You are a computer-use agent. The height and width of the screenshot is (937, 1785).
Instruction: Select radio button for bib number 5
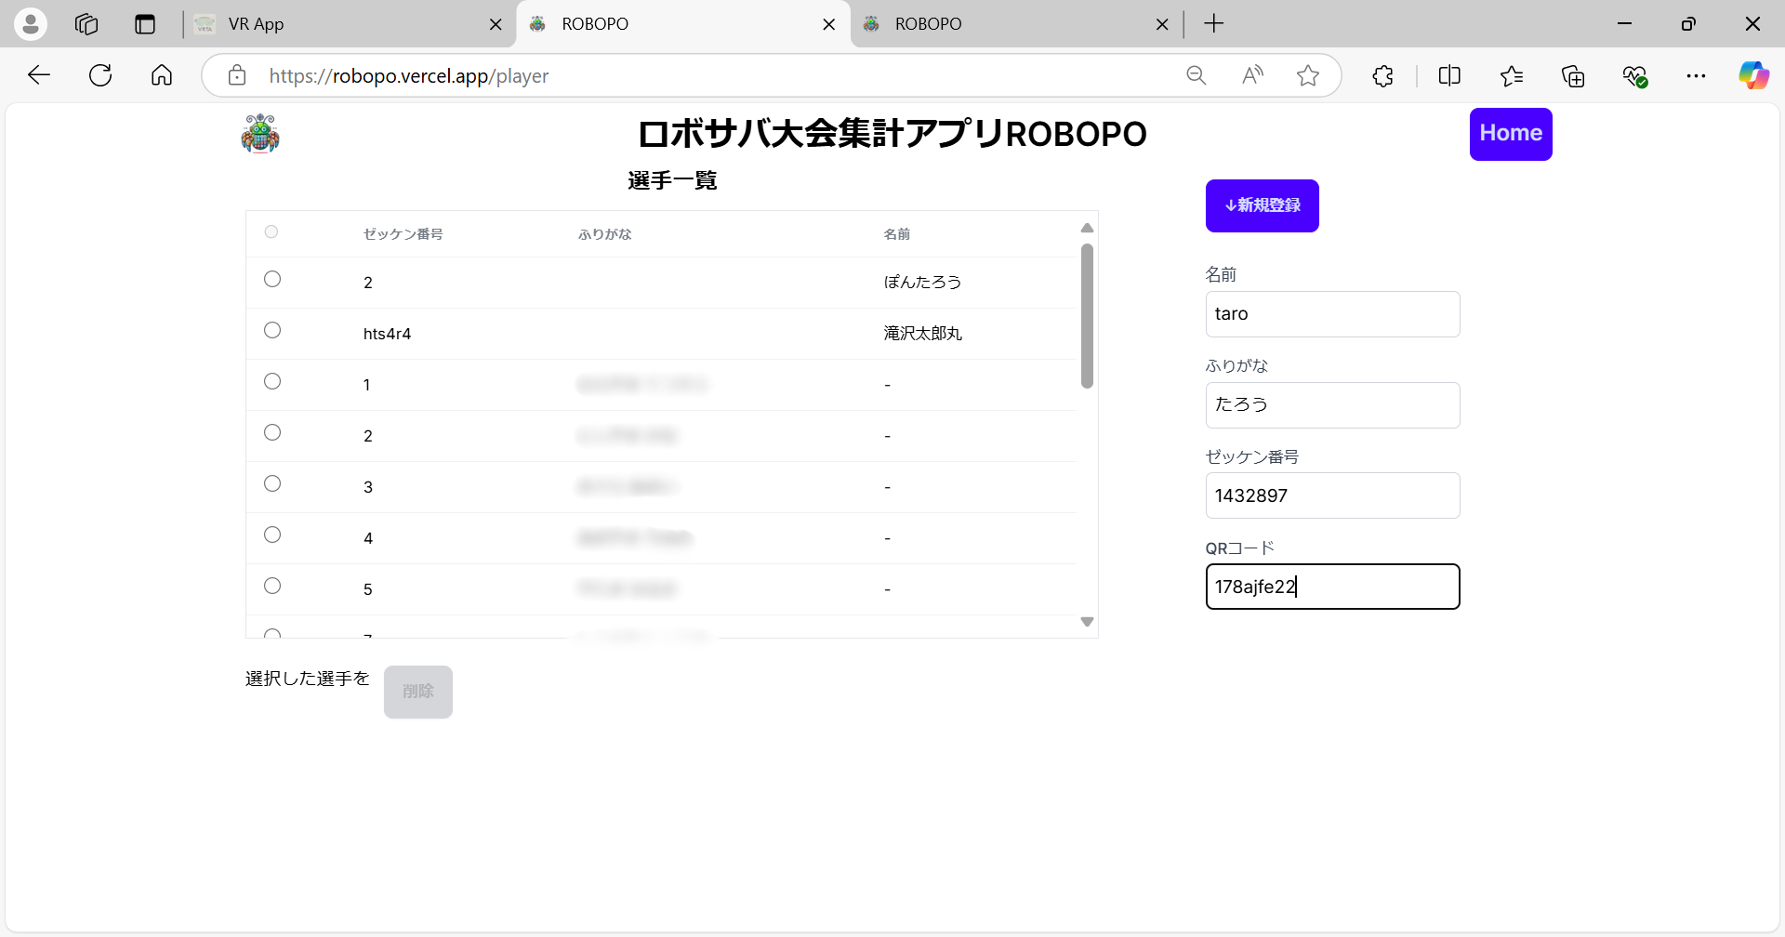[x=272, y=587]
